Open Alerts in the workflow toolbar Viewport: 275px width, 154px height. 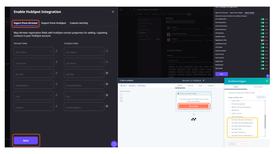click(124, 86)
